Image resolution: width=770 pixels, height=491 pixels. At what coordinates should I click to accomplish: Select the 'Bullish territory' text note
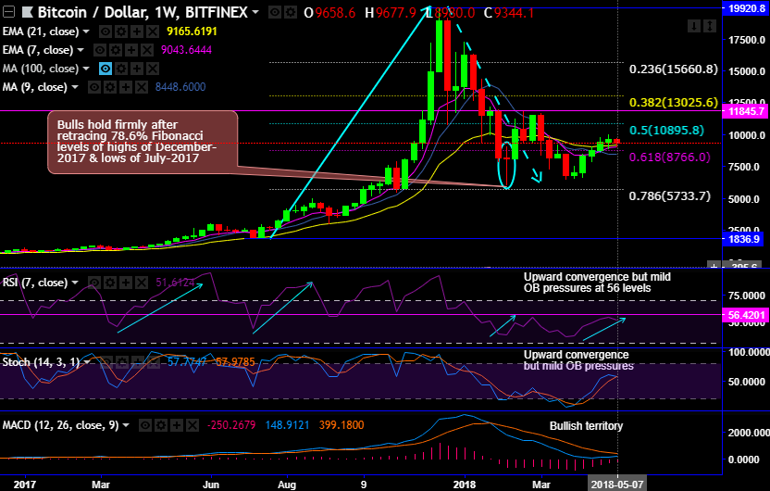(586, 426)
